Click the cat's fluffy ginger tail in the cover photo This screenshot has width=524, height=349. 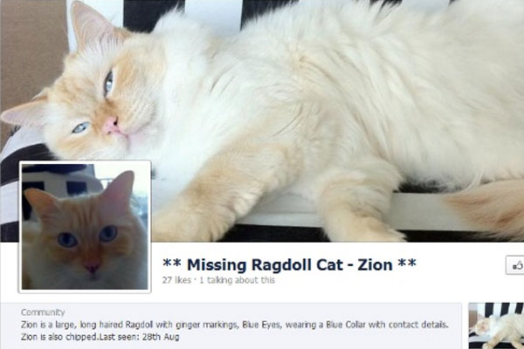click(488, 209)
